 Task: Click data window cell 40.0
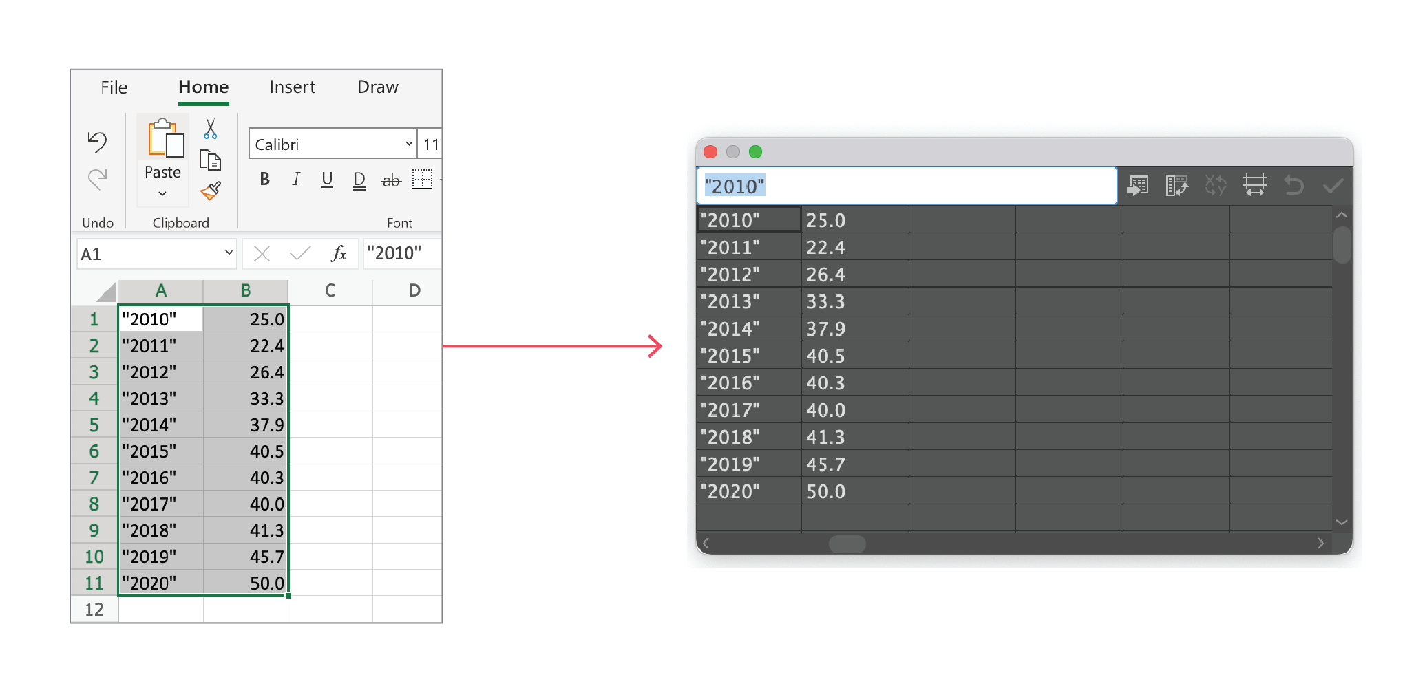(x=855, y=410)
